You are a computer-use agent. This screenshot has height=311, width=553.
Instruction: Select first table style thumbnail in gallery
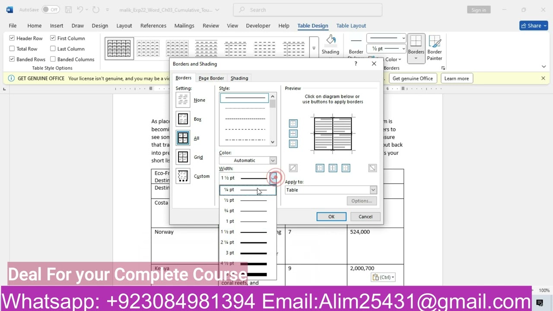(x=119, y=48)
